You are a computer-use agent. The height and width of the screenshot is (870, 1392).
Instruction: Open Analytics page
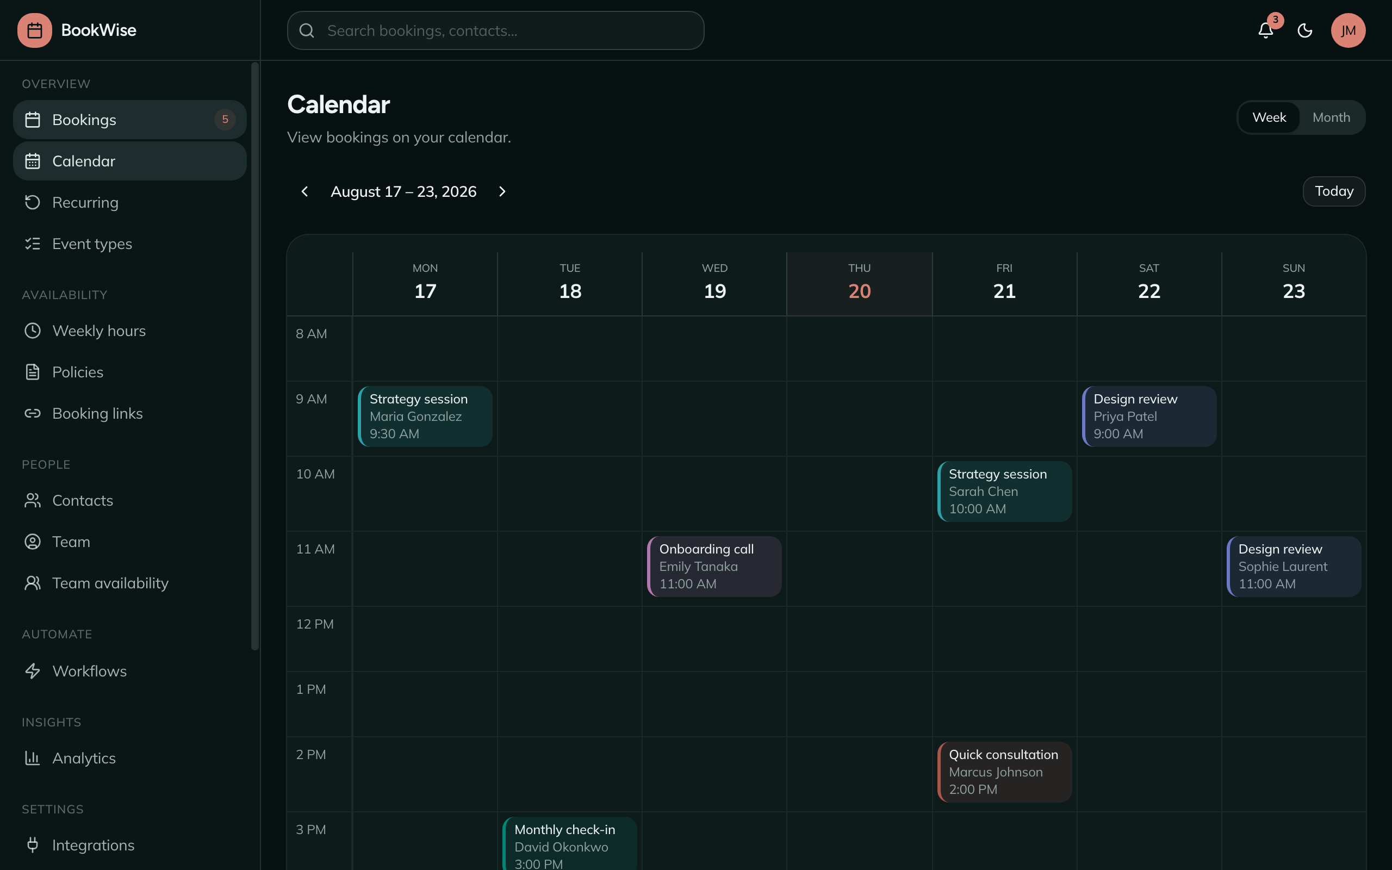click(130, 759)
